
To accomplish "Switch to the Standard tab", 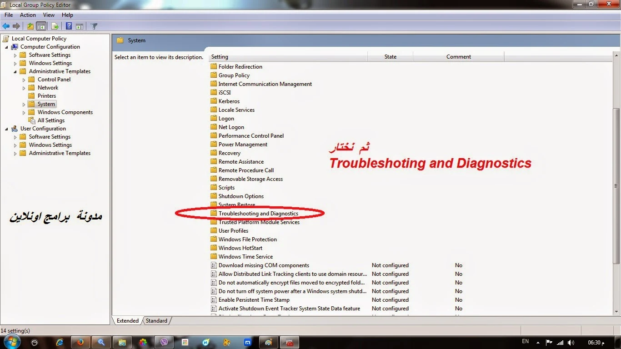I will [156, 321].
